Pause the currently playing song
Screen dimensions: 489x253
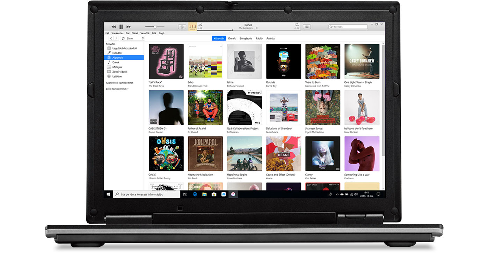(x=121, y=27)
